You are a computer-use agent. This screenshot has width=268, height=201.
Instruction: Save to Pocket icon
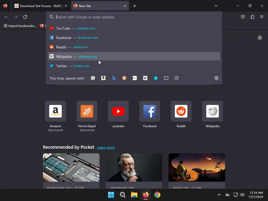[243, 17]
